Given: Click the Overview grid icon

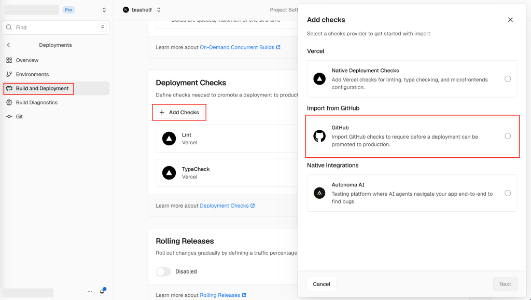Looking at the screenshot, I should 9,60.
